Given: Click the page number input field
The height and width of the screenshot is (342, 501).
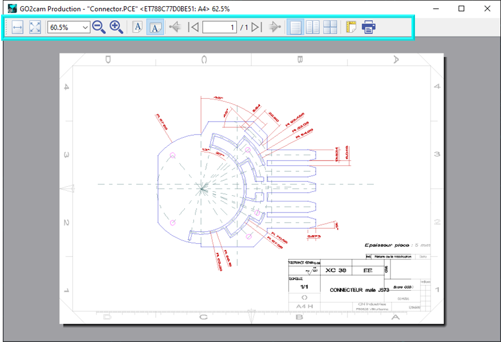Looking at the screenshot, I should point(220,27).
